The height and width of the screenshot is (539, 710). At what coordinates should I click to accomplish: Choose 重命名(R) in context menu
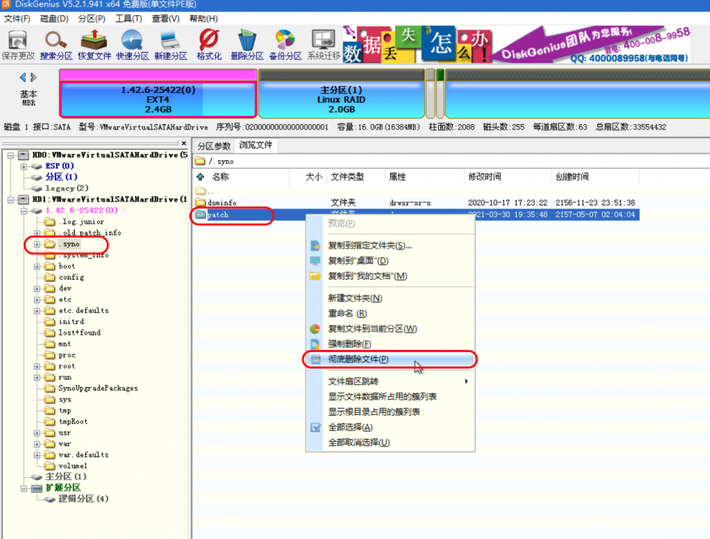[390, 313]
